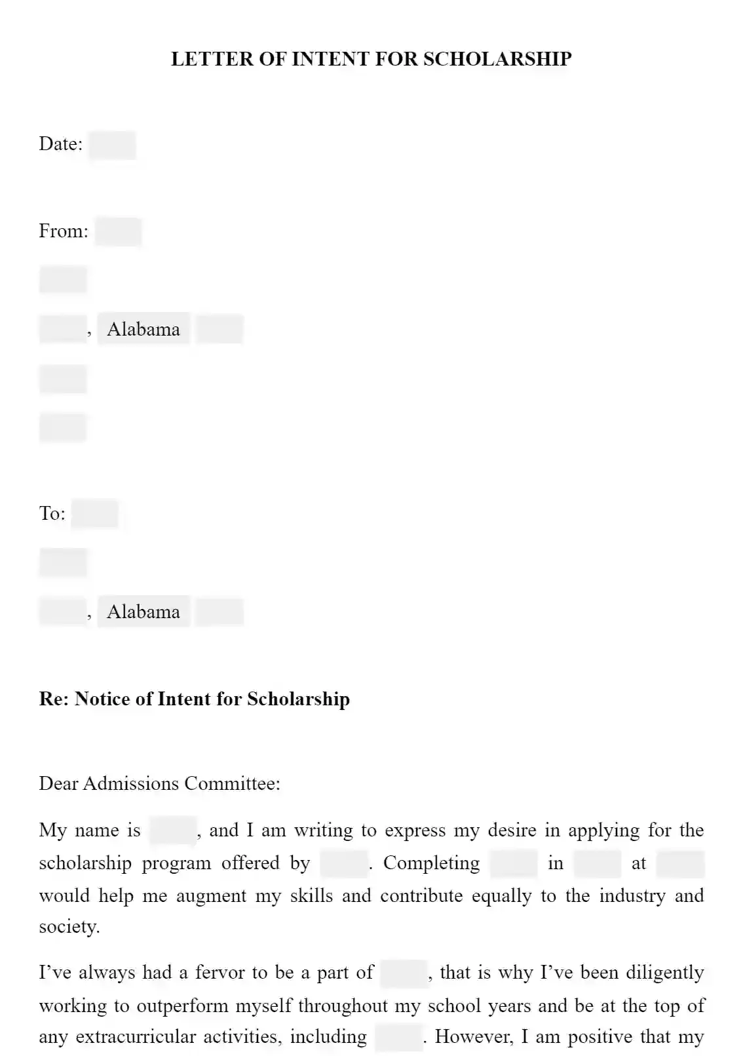Select sender street address field below From
This screenshot has height=1056, width=743.
(63, 280)
